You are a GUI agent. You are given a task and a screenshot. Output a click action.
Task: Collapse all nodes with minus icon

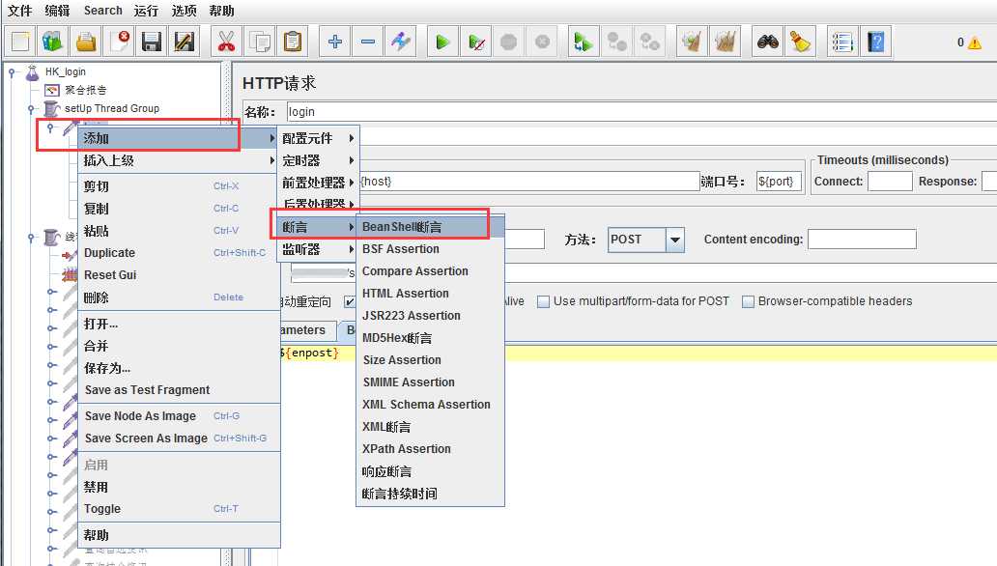[368, 42]
